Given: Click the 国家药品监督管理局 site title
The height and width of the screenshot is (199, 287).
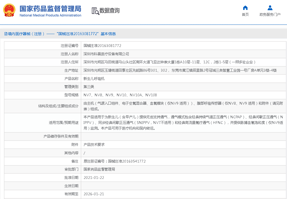Looking at the screenshot, I should 50,8.
